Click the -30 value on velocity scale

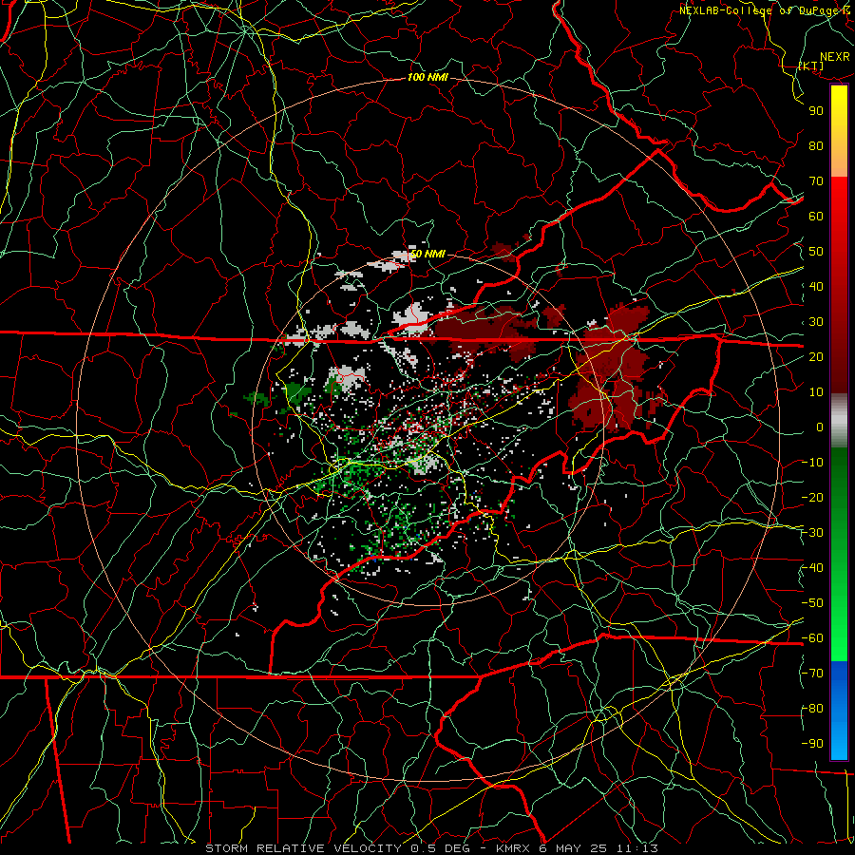pos(812,533)
